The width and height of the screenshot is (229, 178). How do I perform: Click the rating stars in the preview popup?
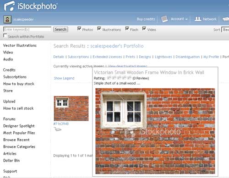pos(119,78)
